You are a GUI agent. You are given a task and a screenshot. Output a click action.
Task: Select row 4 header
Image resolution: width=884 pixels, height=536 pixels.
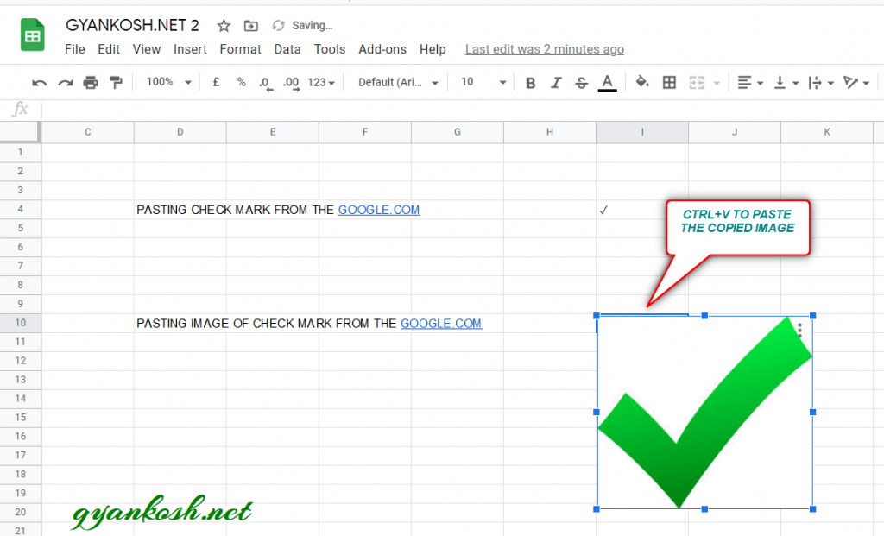(21, 209)
